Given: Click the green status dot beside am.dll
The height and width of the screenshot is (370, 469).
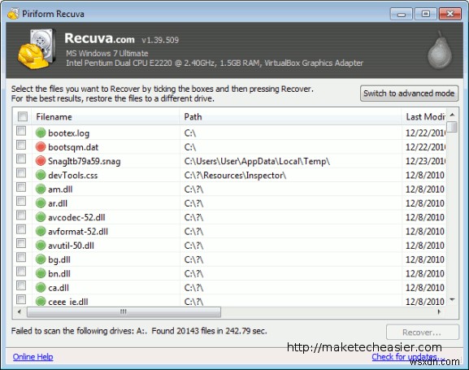Looking at the screenshot, I should click(x=41, y=189).
